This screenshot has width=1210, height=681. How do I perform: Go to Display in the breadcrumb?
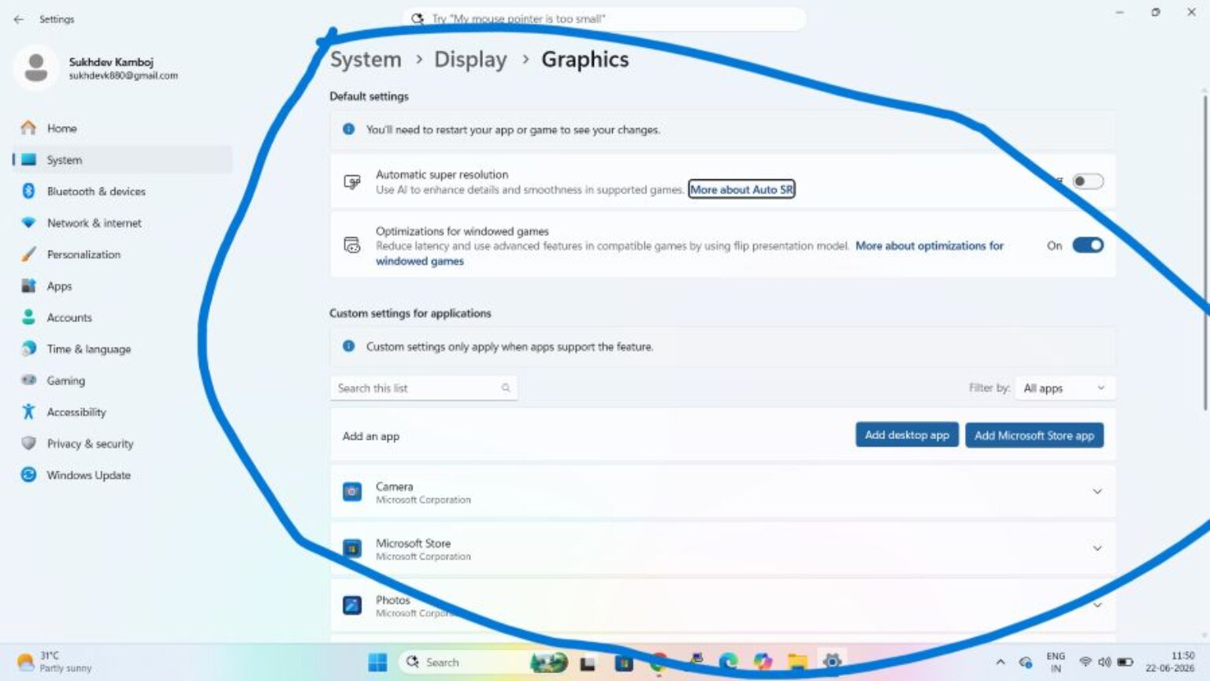(470, 59)
